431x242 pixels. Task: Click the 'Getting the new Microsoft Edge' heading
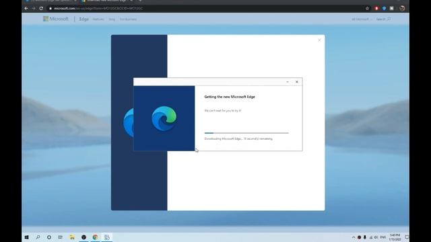click(230, 97)
